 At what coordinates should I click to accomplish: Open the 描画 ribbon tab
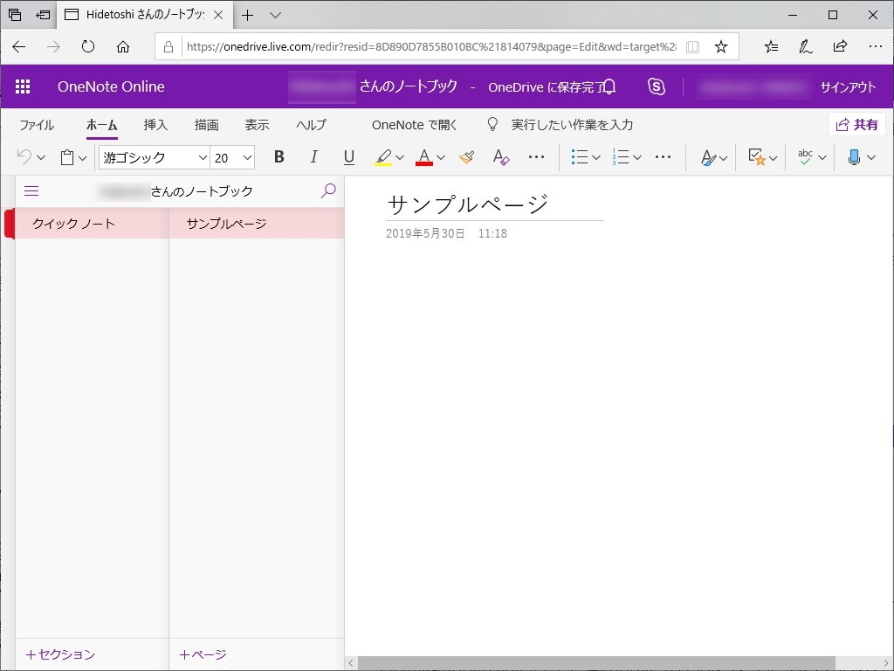click(206, 125)
